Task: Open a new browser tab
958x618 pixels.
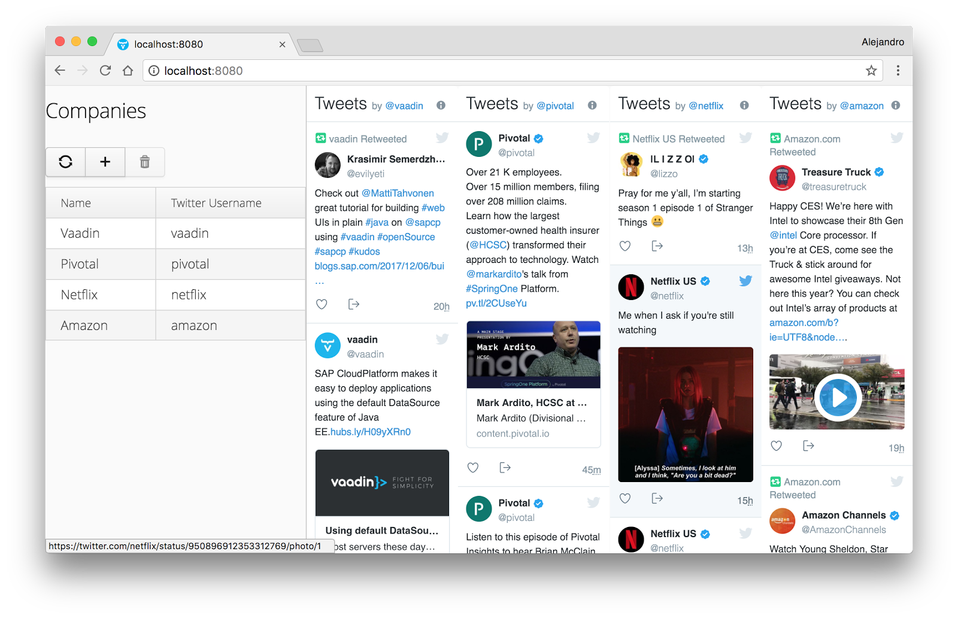Action: point(310,46)
